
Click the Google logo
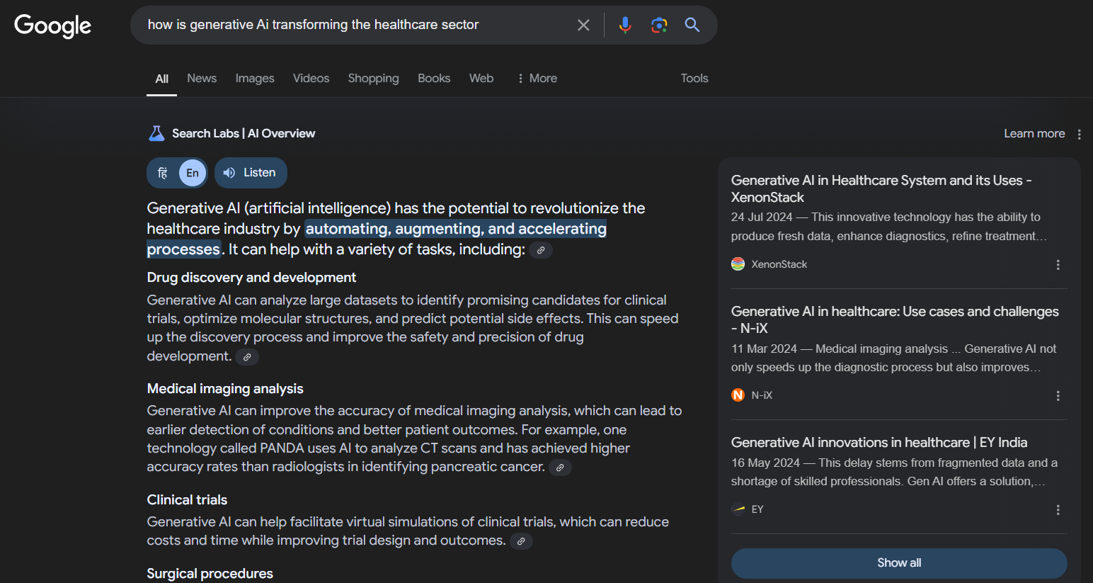[x=53, y=26]
